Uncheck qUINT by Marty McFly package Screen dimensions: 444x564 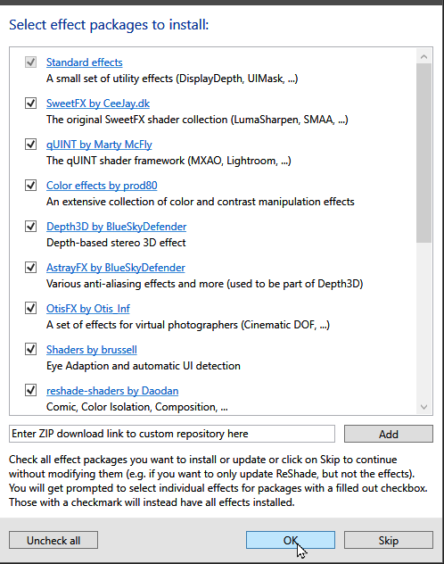[x=31, y=145]
